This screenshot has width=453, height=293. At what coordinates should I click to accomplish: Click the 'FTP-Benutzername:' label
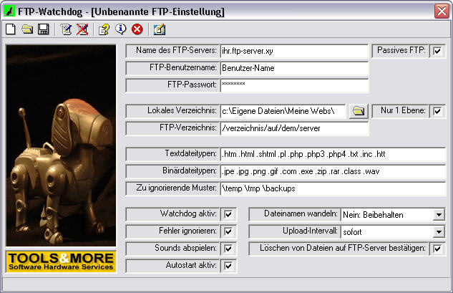(183, 67)
